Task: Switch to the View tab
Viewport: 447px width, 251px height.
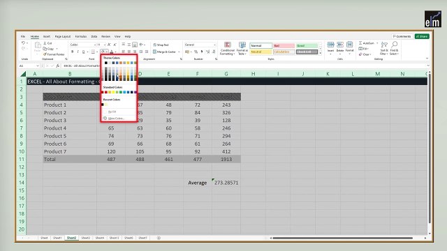Action: point(117,36)
